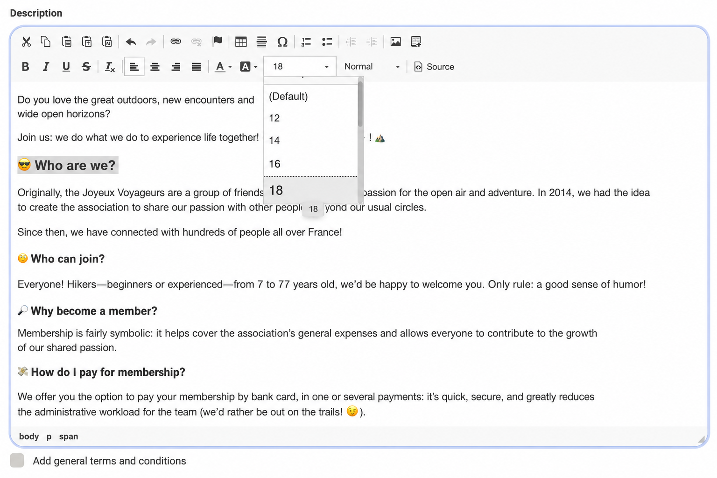Center align the text
Viewport: 717px width, 478px height.
155,67
